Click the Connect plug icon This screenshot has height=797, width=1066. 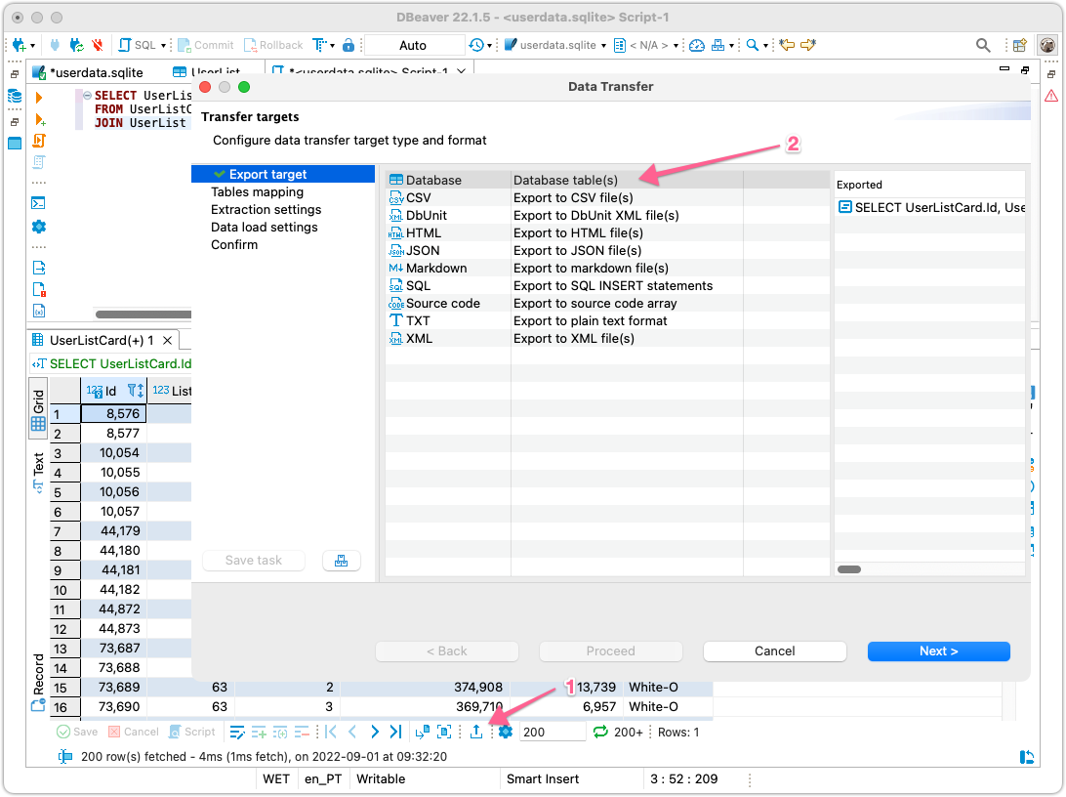[55, 45]
